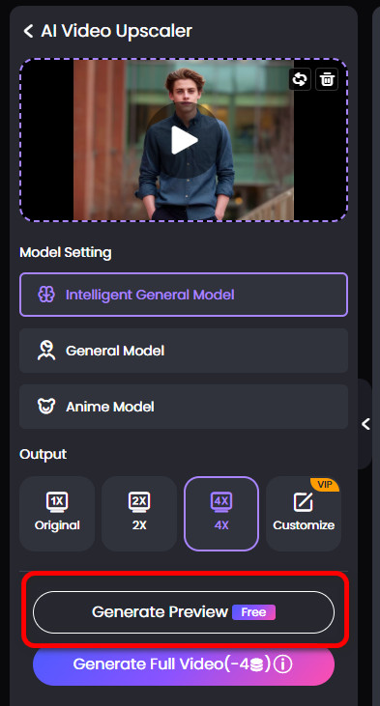
Task: Collapse the side panel with arrow handle
Action: click(365, 424)
